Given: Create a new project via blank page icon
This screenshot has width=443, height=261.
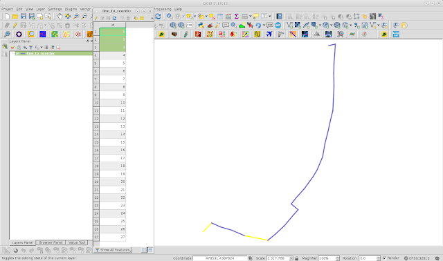Looking at the screenshot, I should (x=7, y=17).
